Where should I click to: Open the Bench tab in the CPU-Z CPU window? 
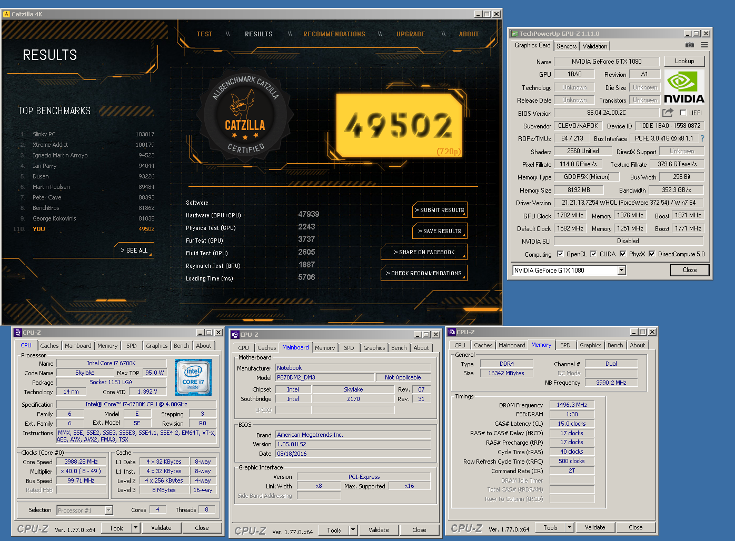coord(182,346)
